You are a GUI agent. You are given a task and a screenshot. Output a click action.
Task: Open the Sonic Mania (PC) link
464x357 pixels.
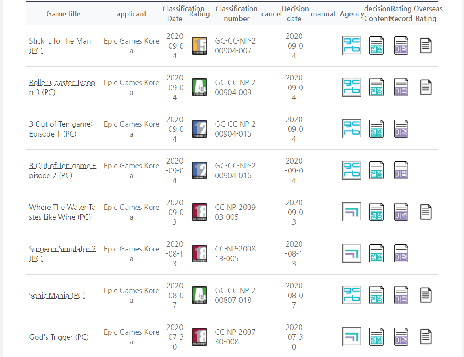pyautogui.click(x=57, y=295)
